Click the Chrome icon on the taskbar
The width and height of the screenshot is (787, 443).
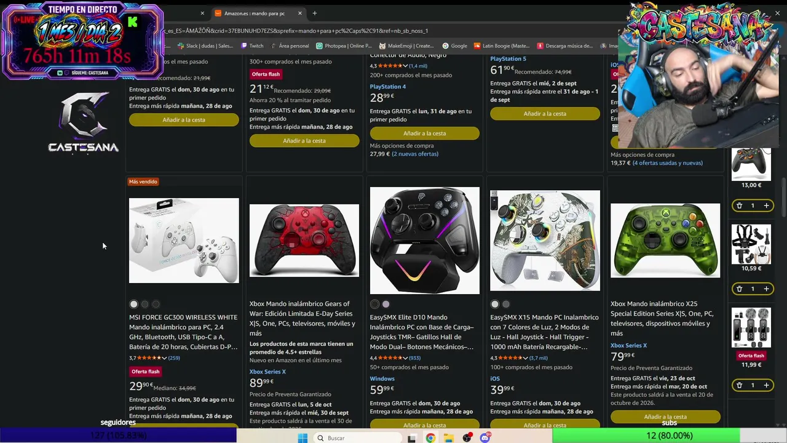[x=430, y=438]
